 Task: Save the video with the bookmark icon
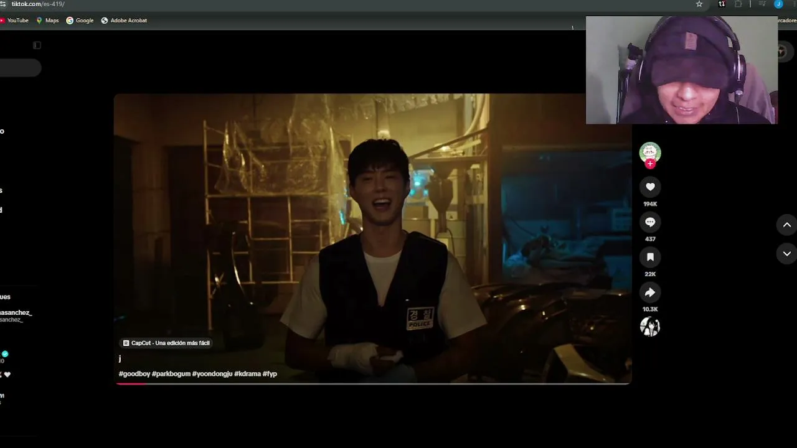pos(650,257)
